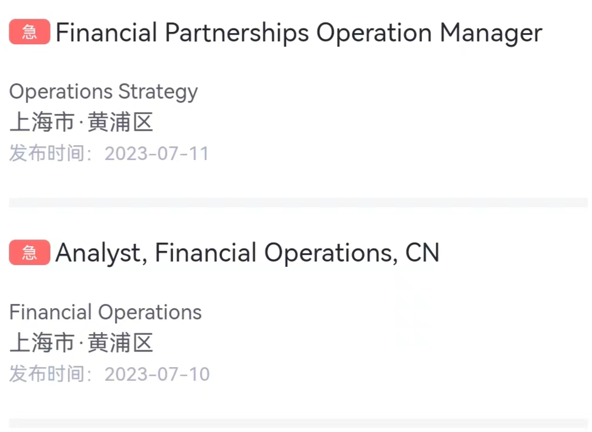This screenshot has height=432, width=592.
Task: Click 上海市 under the Financial Operations department
Action: pos(42,343)
